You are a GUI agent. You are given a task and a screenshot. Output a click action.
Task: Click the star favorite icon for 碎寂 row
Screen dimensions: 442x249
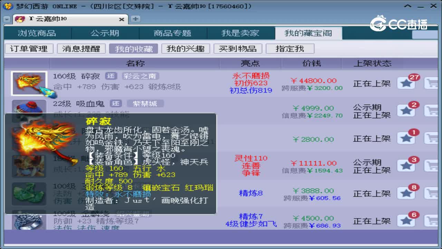click(x=406, y=83)
